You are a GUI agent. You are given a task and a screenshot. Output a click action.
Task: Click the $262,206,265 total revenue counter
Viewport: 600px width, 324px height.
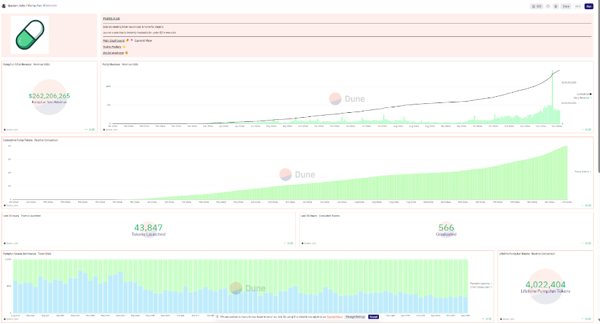tap(50, 96)
